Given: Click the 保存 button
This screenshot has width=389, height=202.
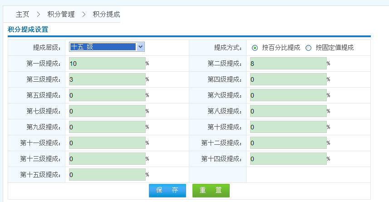Looking at the screenshot, I should (x=167, y=190).
